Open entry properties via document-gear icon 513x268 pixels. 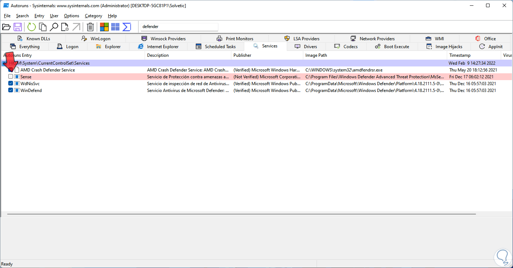point(65,27)
